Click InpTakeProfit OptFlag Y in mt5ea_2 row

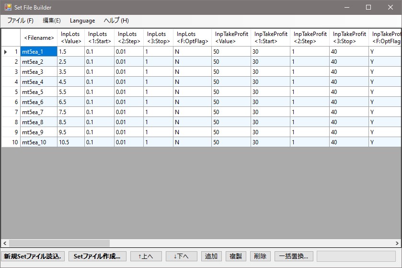point(385,61)
